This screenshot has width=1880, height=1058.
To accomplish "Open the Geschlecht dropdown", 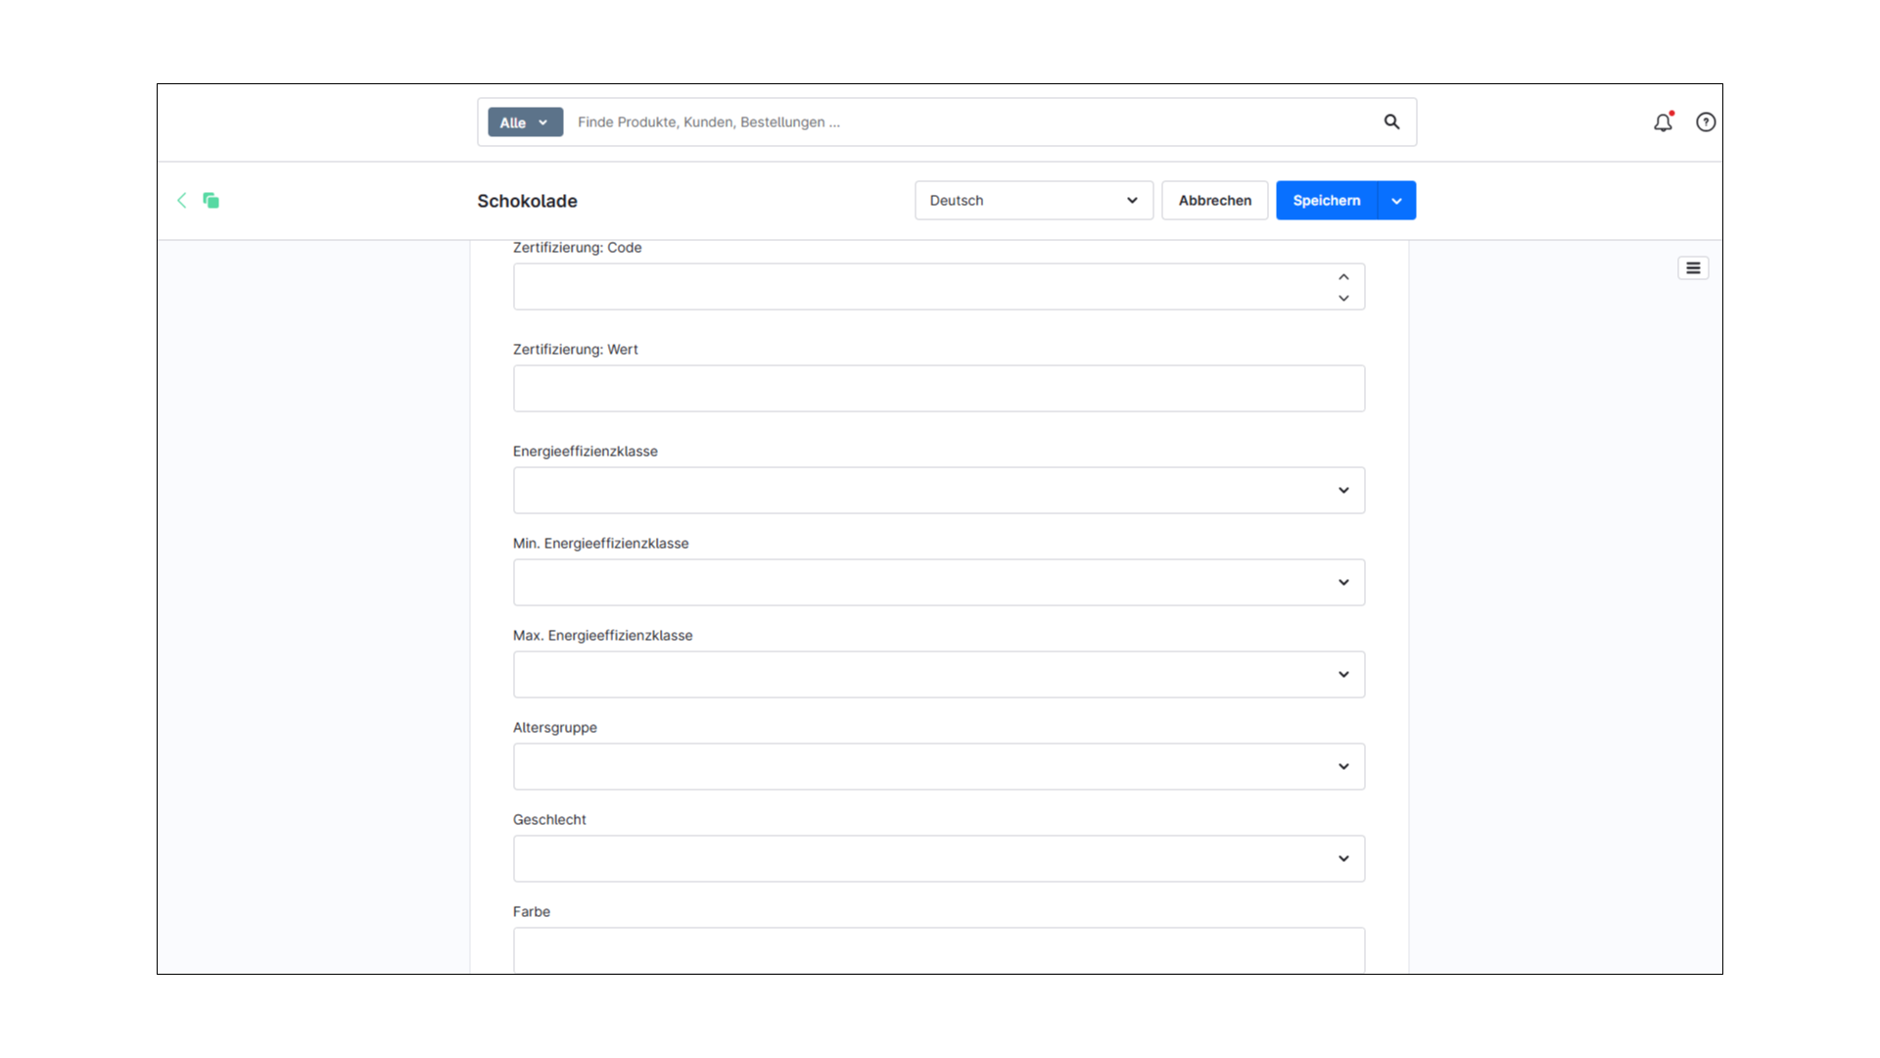I will click(1342, 858).
